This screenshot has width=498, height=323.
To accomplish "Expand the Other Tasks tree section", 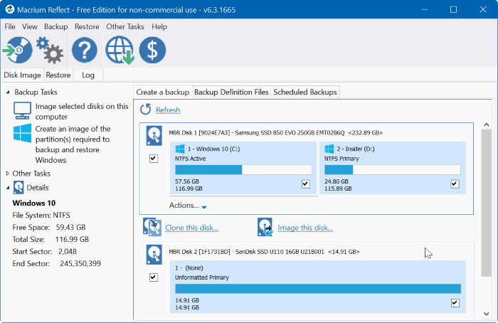I will point(8,174).
